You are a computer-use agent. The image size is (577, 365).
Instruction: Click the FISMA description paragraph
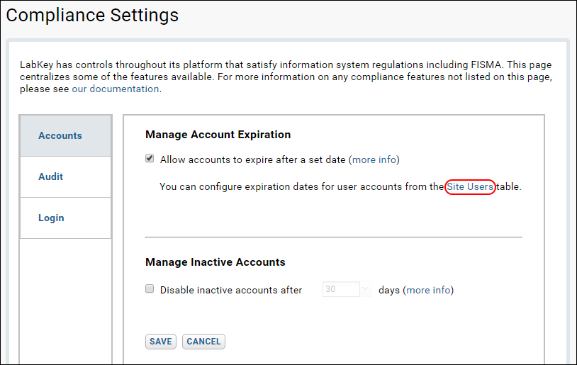(286, 77)
